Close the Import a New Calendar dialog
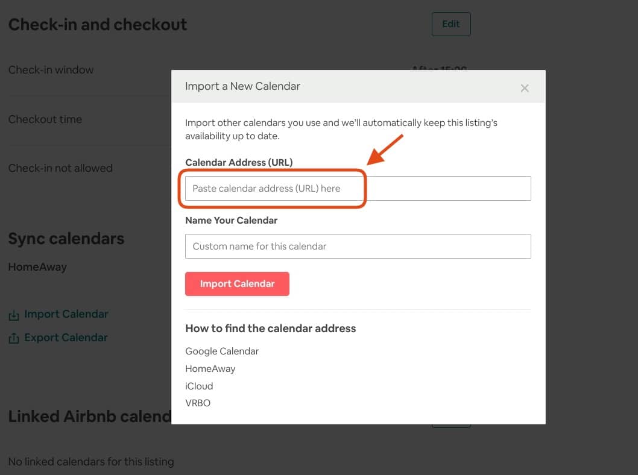 point(525,87)
